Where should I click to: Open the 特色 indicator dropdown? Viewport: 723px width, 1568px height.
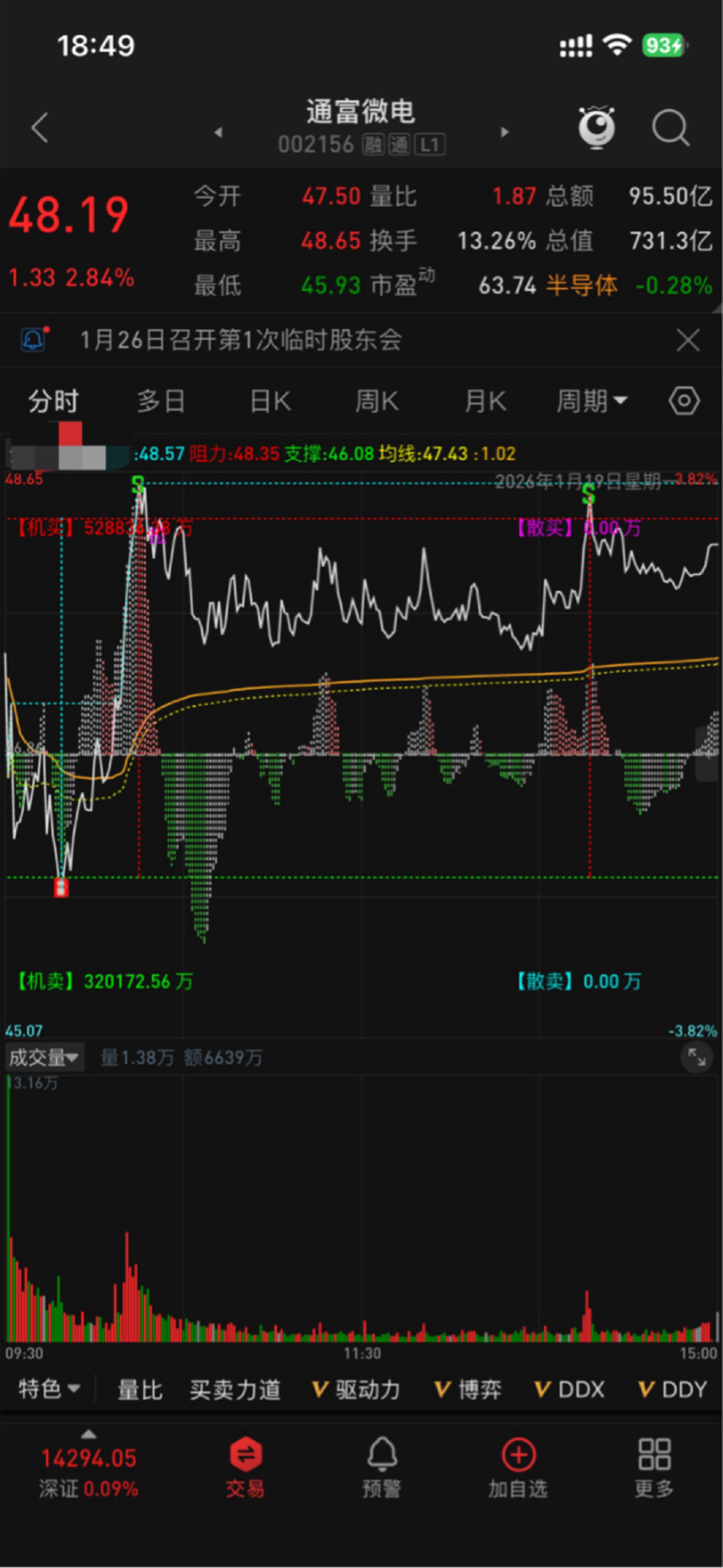click(49, 1389)
